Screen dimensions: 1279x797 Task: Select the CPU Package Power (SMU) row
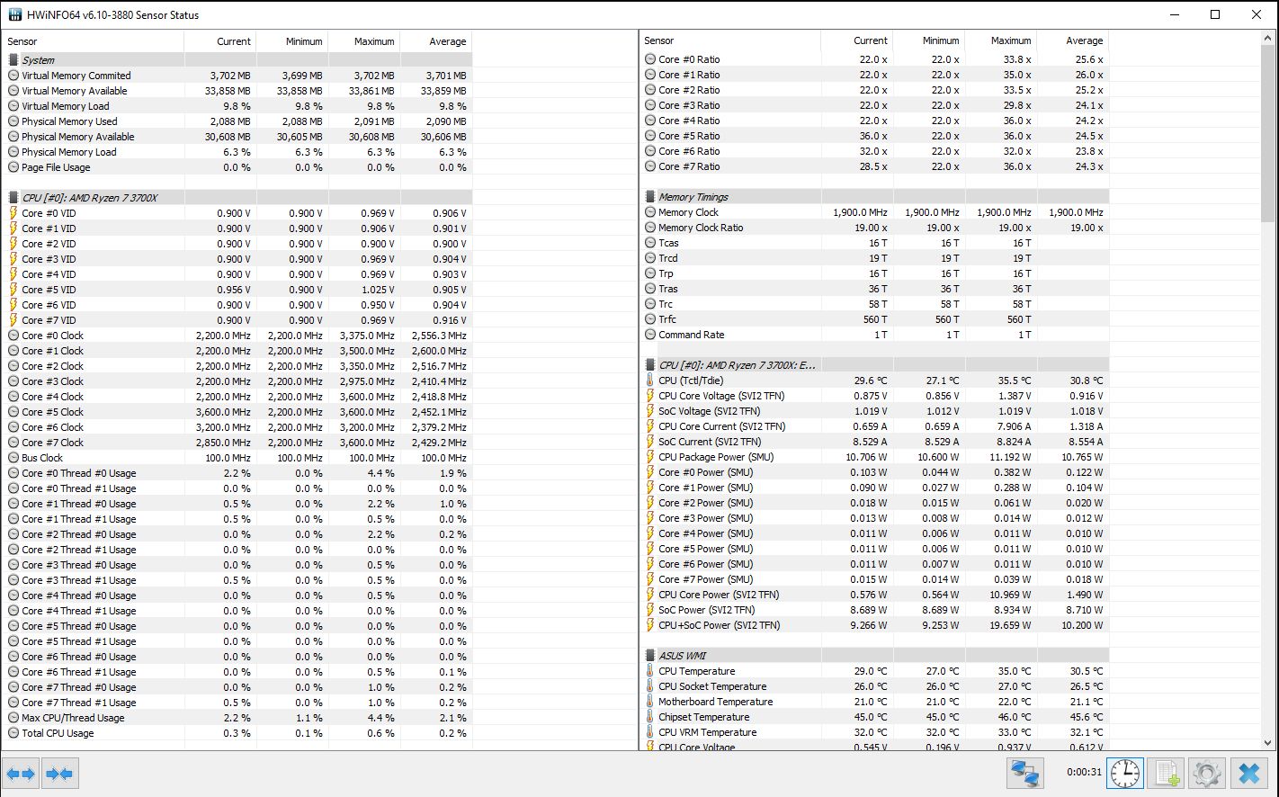click(x=715, y=457)
